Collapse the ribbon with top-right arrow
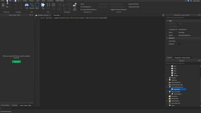201x113 pixels. tap(186, 1)
